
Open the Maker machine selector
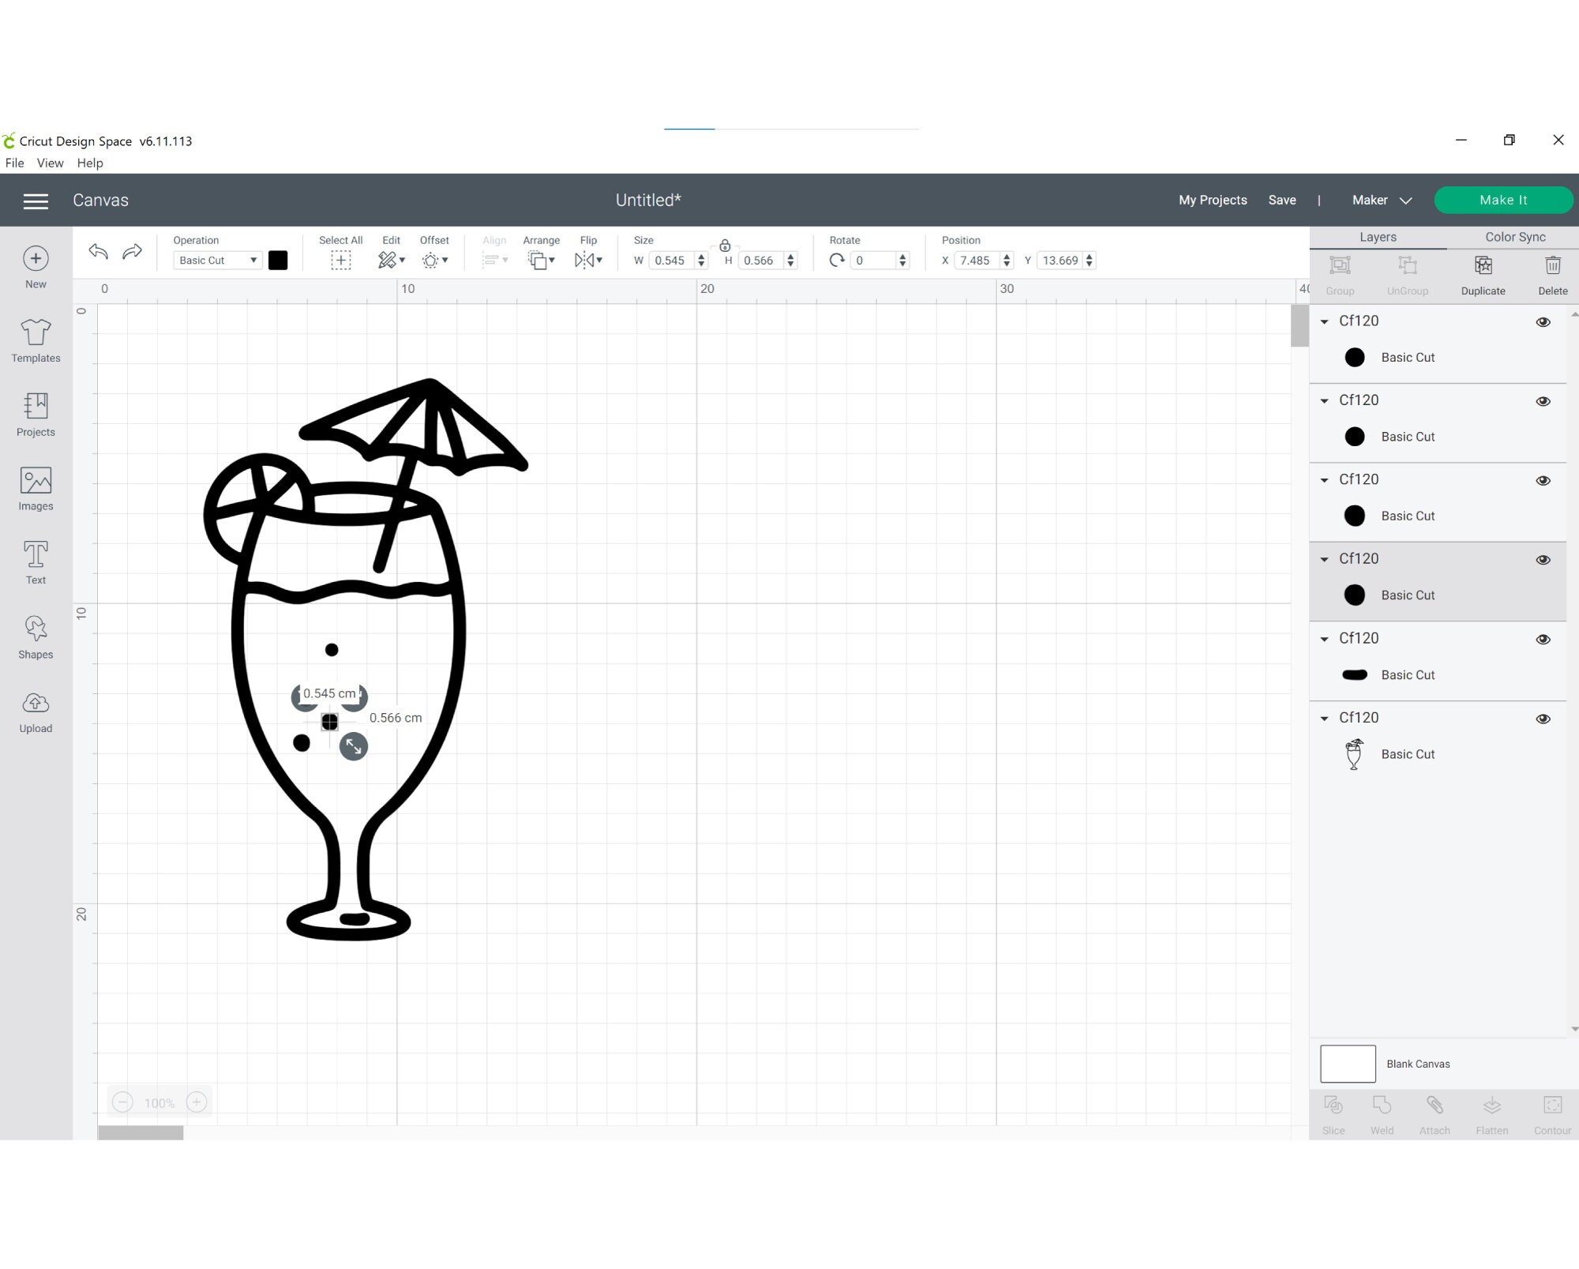1380,200
